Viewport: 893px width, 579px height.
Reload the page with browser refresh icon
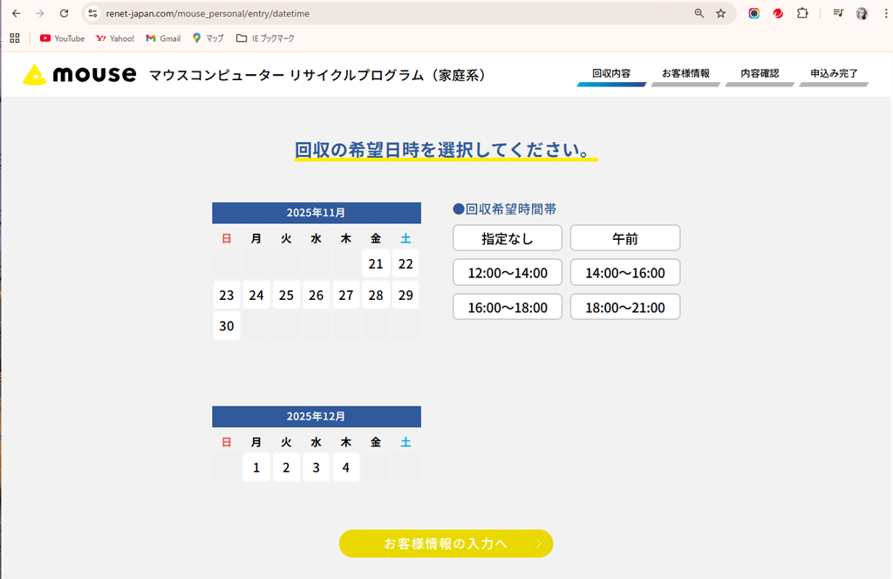(x=64, y=14)
